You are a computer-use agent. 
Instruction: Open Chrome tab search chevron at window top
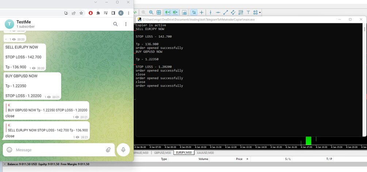coord(96,2)
